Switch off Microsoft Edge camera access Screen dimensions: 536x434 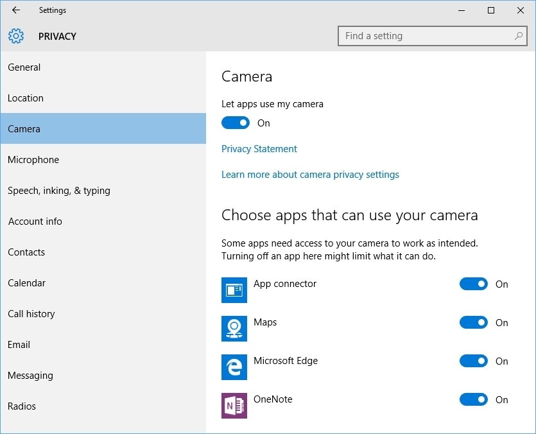coord(474,361)
